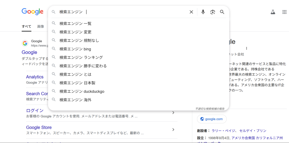The image size is (289, 143).
Task: Open the Google result title link
Action: (29, 52)
